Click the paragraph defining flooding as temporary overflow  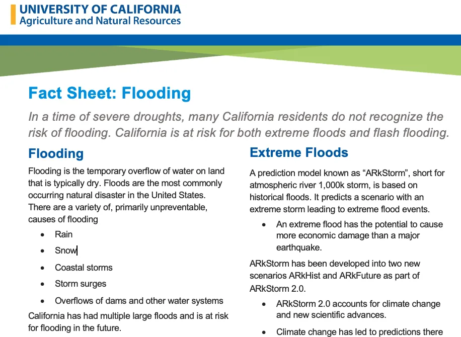coord(126,195)
